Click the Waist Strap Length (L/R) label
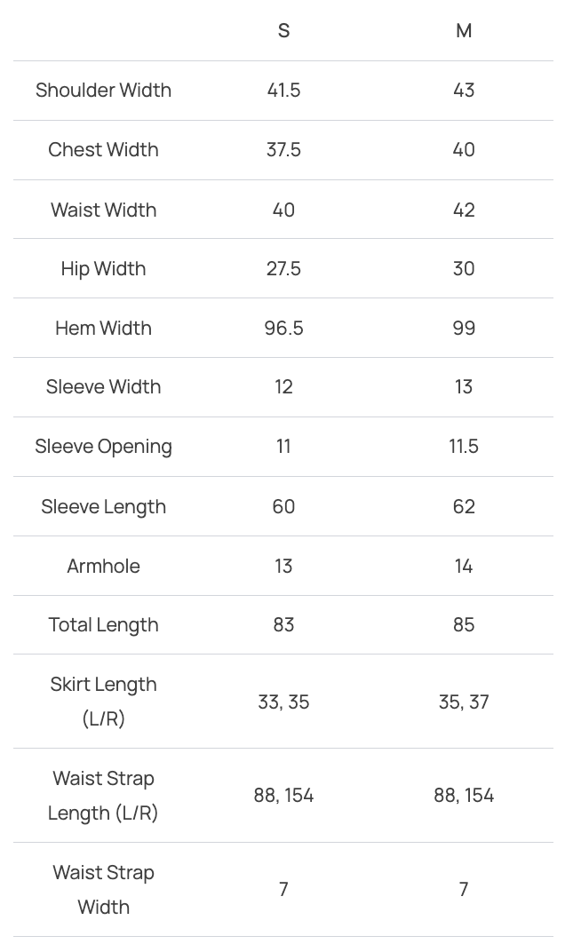 point(103,796)
